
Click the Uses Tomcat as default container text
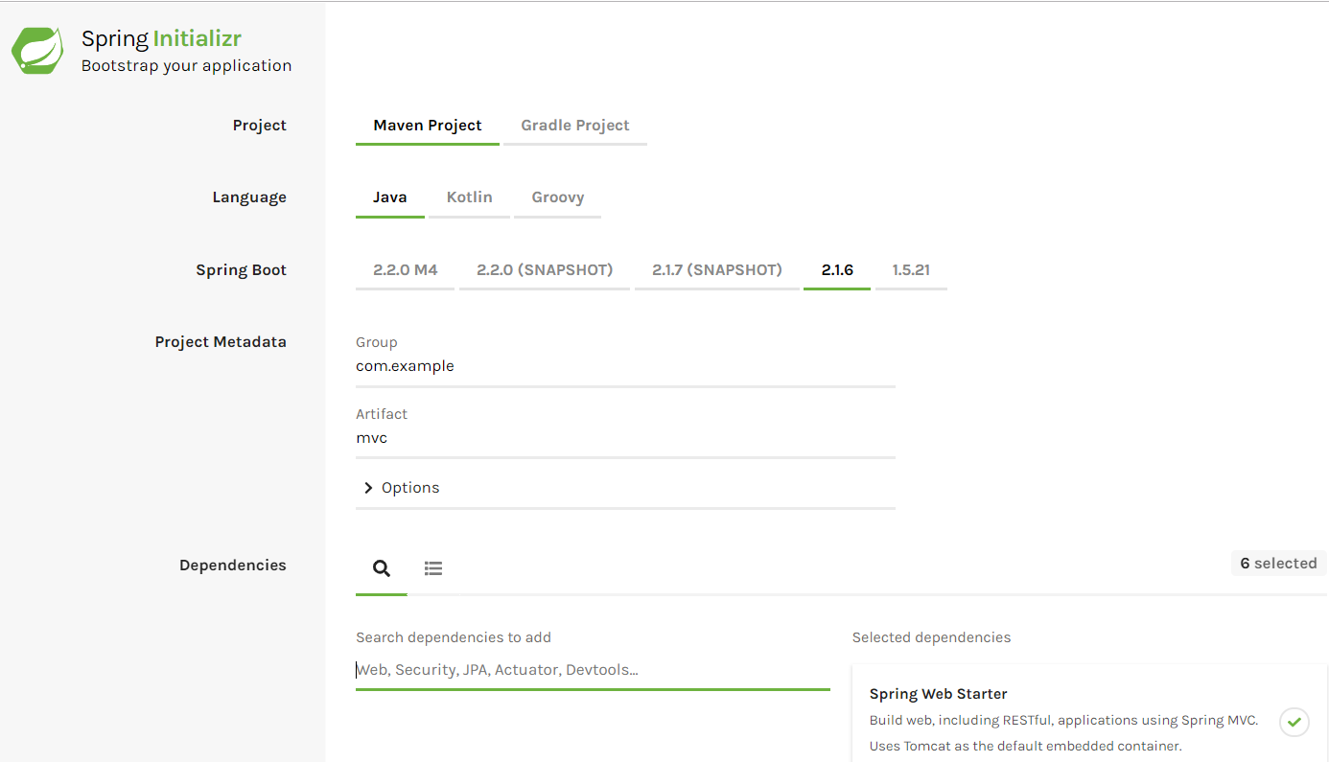pos(1026,746)
